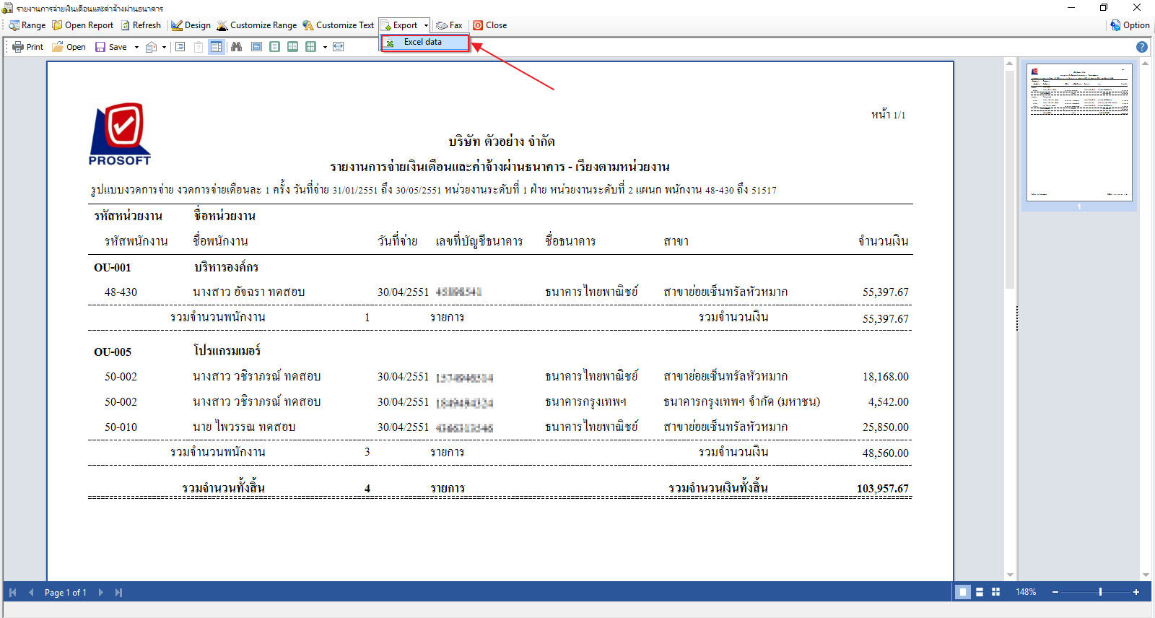Select the first page-view layout icon
The image size is (1155, 618).
click(256, 47)
